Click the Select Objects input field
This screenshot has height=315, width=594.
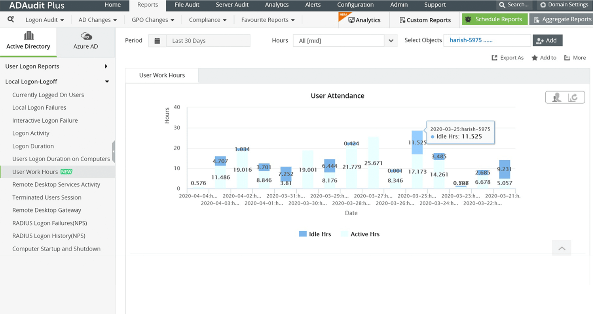(487, 40)
